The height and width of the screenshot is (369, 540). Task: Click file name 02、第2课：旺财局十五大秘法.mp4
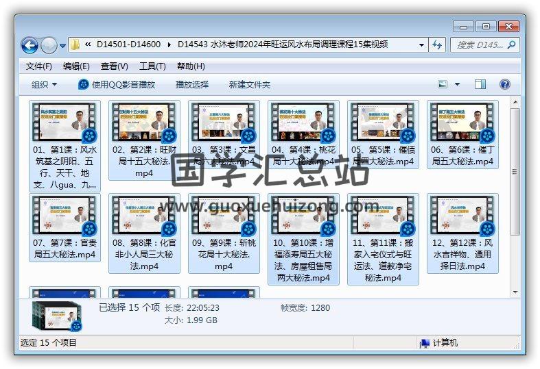tap(144, 162)
